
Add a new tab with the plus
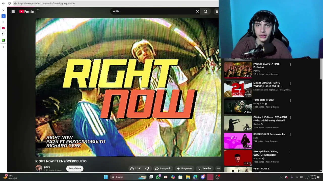point(3,47)
